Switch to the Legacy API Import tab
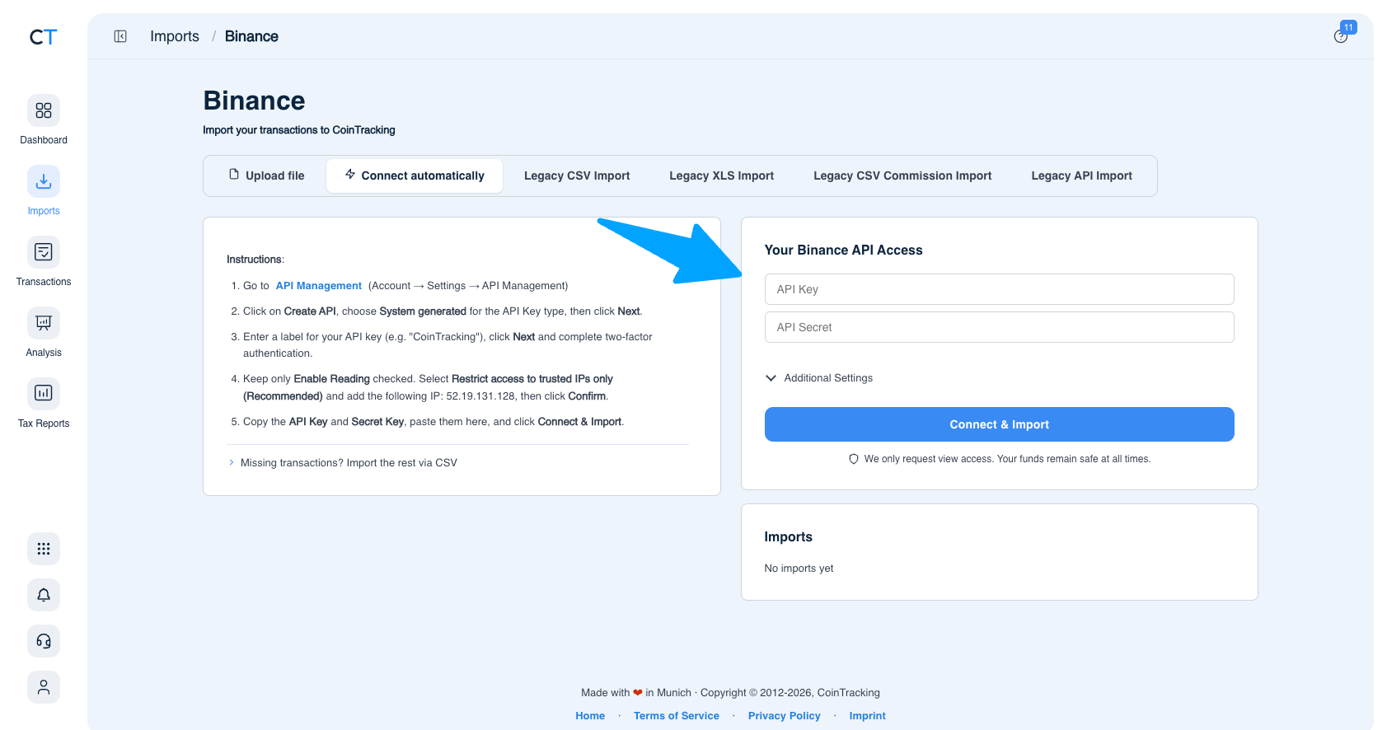Viewport: 1387px width, 730px height. (1081, 175)
